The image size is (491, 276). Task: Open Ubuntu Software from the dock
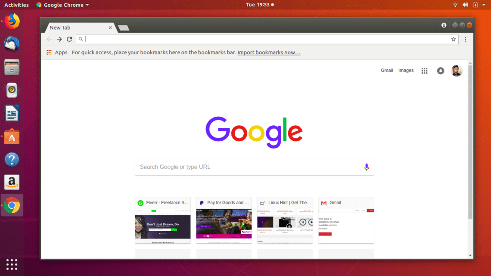(x=12, y=136)
